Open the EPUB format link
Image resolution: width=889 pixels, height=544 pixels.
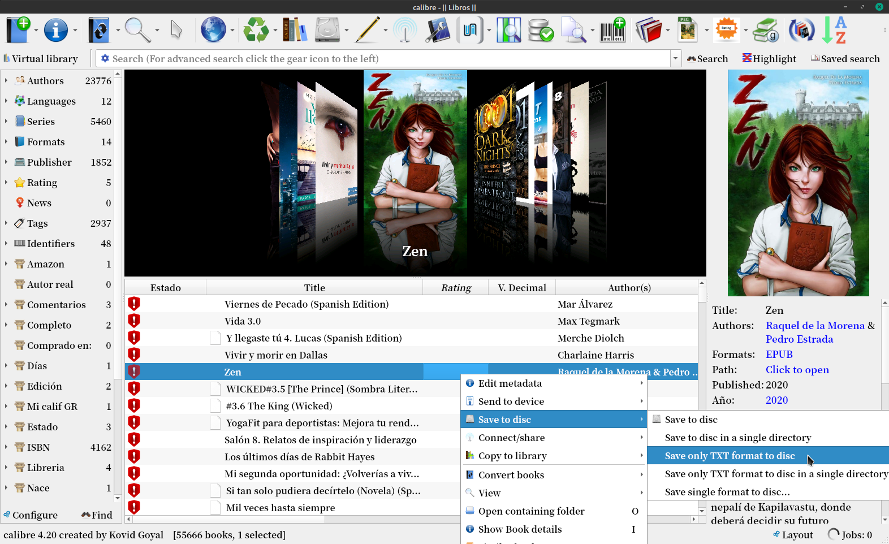tap(779, 355)
